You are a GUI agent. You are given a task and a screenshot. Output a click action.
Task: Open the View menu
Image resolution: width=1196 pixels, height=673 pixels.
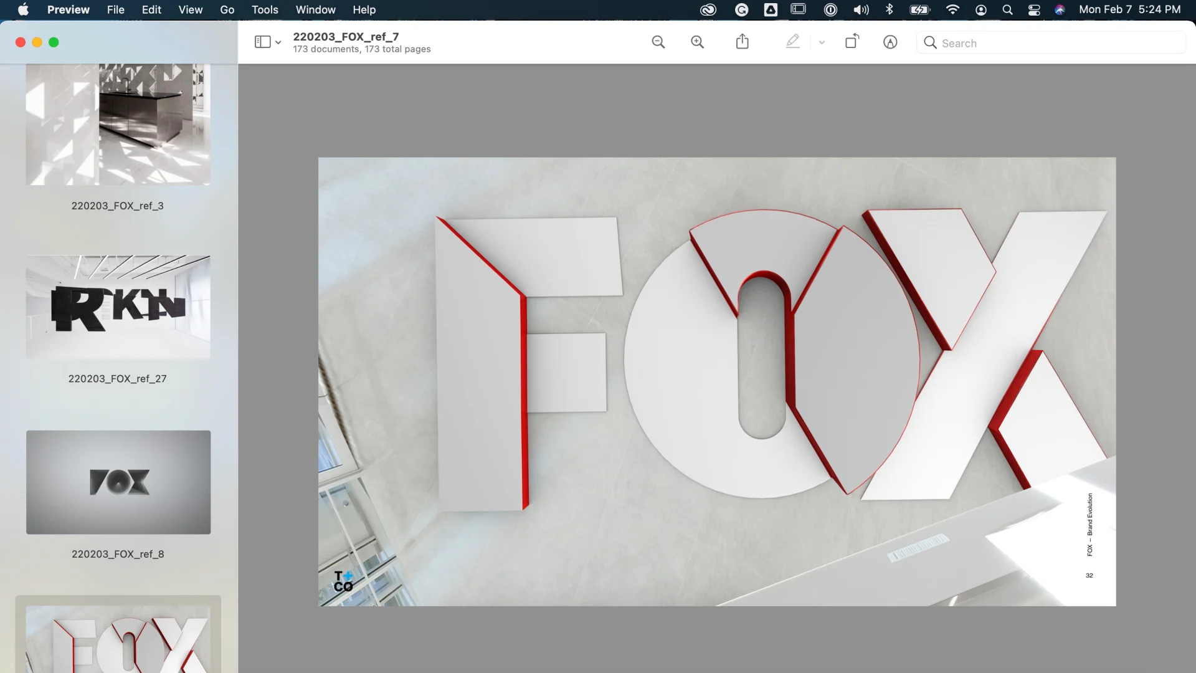coord(190,10)
